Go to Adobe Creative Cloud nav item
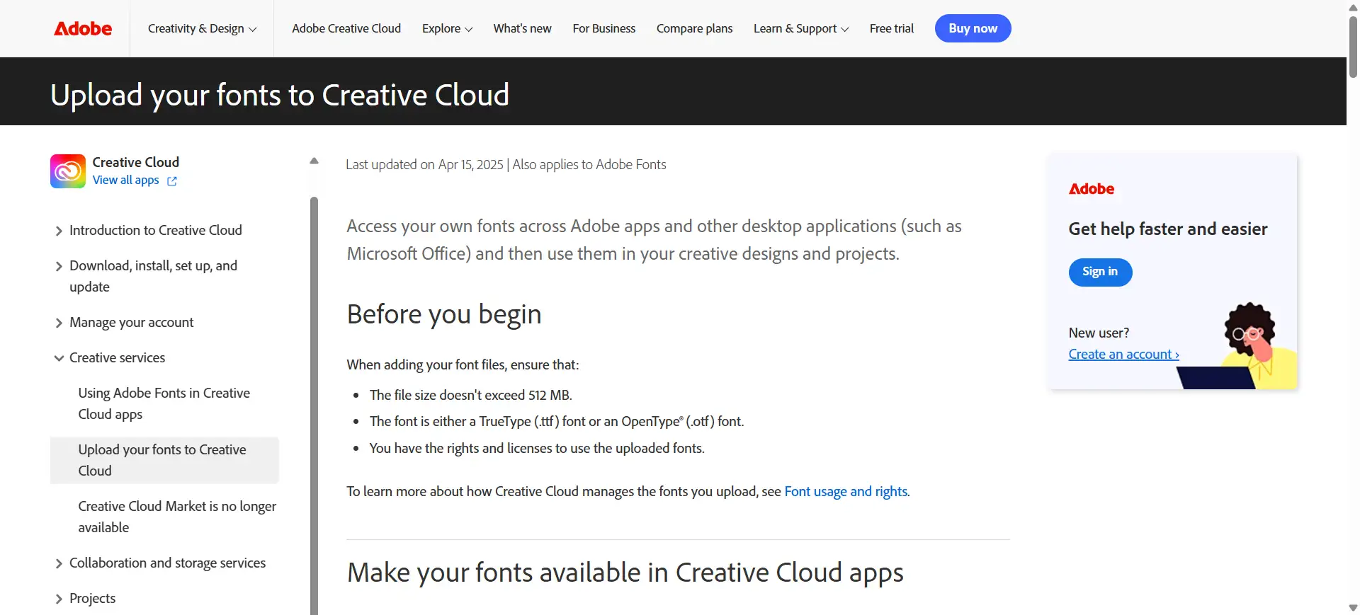 pyautogui.click(x=346, y=28)
